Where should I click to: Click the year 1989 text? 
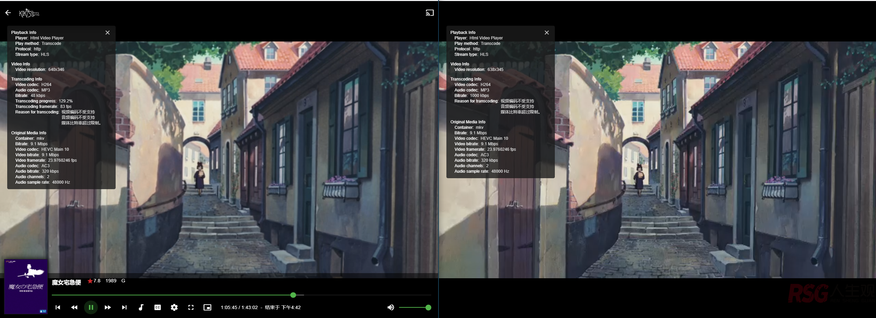pos(111,281)
